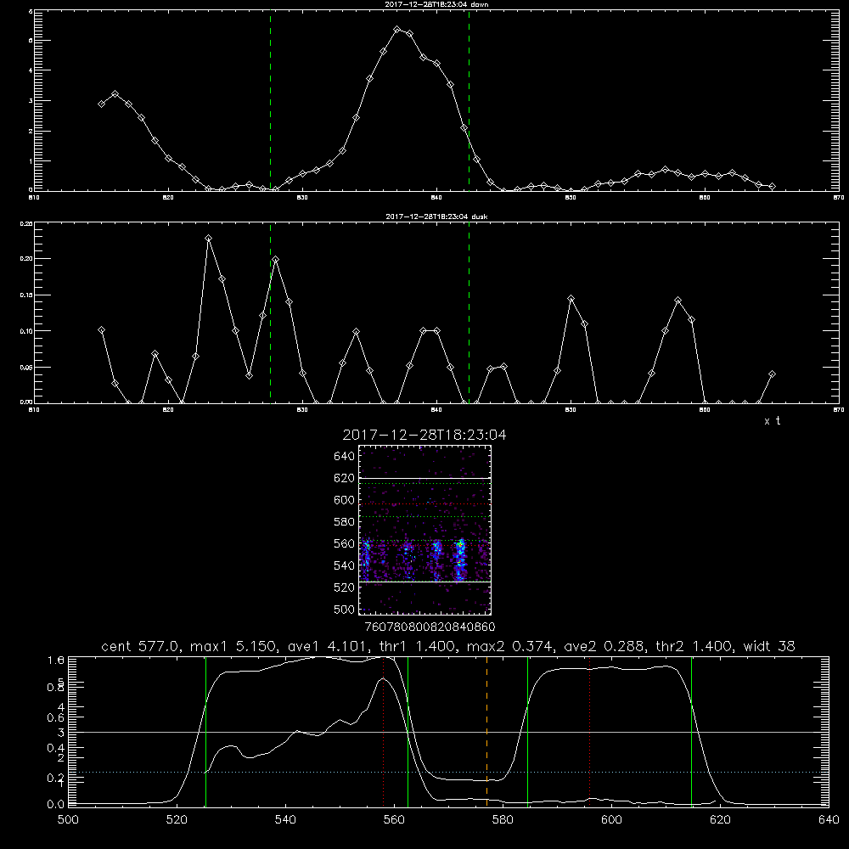Click the '600' y-axis label of the image
Screen dimensions: 849x849
click(345, 500)
